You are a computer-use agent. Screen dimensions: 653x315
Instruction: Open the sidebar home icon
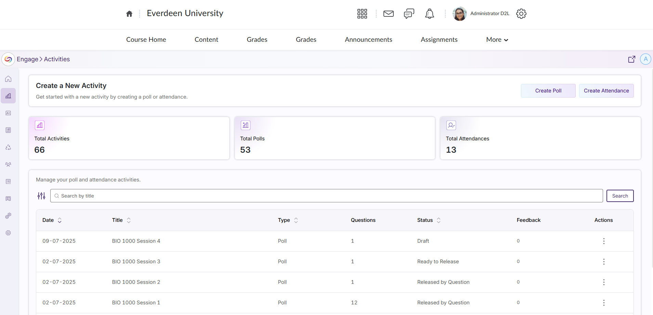pyautogui.click(x=8, y=79)
